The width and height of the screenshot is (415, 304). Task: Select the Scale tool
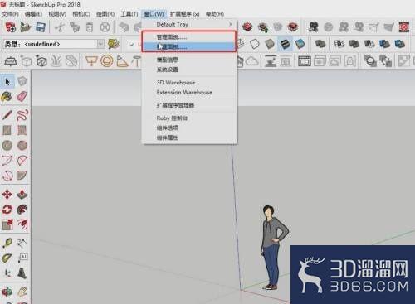[x=7, y=224]
